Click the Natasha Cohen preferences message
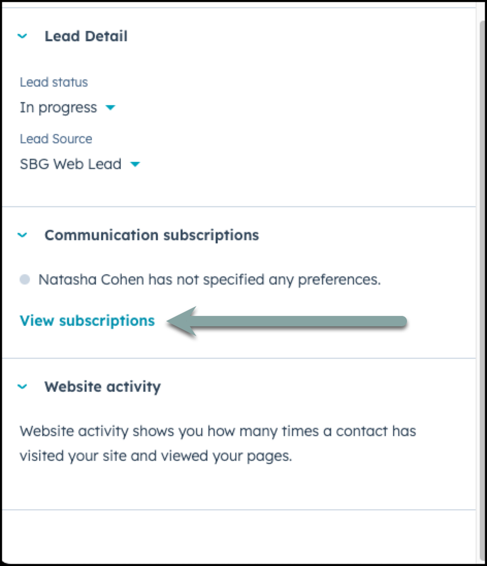Image resolution: width=487 pixels, height=566 pixels. (209, 280)
